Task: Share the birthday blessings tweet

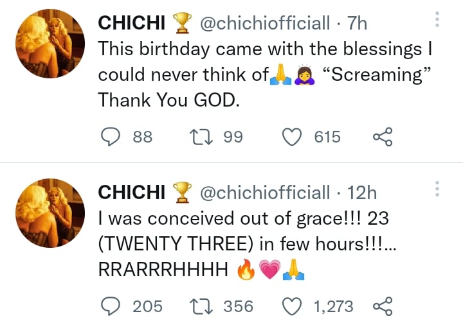Action: (382, 137)
